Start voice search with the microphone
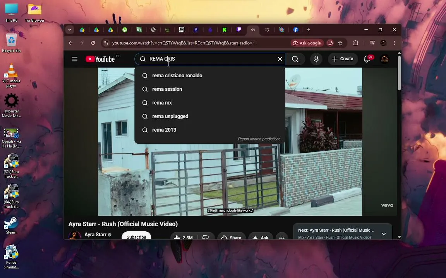446x278 pixels. click(316, 59)
